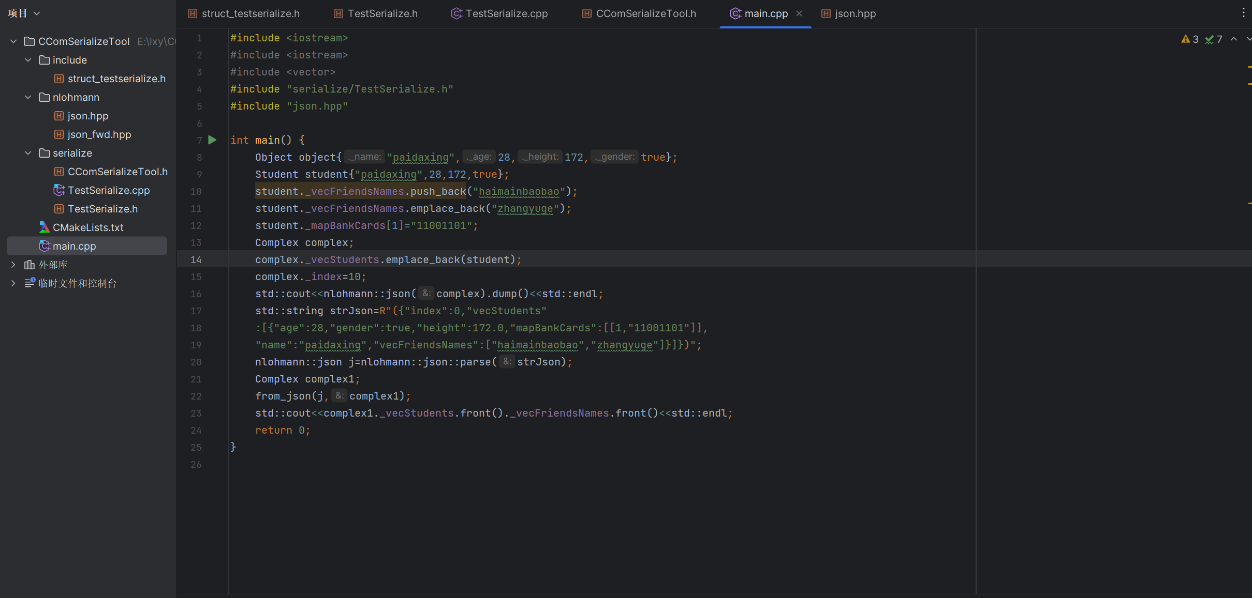Image resolution: width=1252 pixels, height=598 pixels.
Task: Click the warnings indicator showing 3 problems
Action: 1190,39
